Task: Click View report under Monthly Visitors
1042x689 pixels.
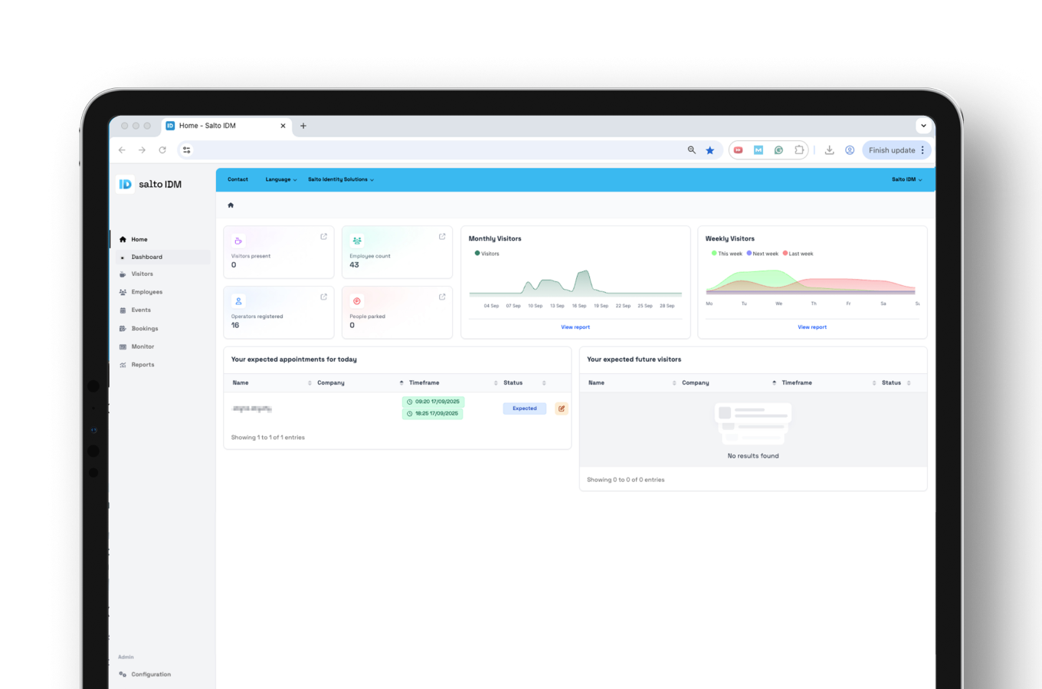Action: coord(575,327)
